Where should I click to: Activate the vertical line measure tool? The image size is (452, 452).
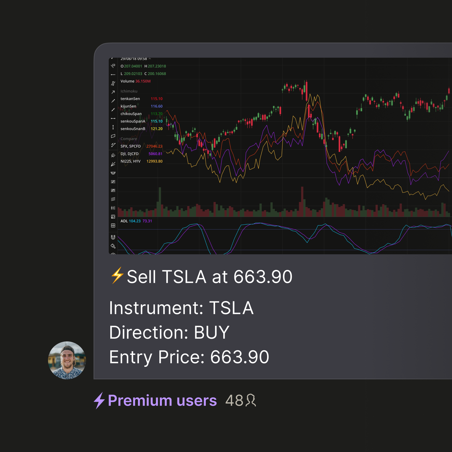click(x=113, y=127)
